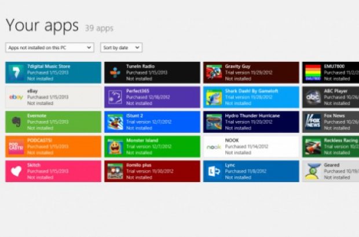Select the Shark Dash! By Gameloft tile
The width and height of the screenshot is (359, 237).
[251, 97]
